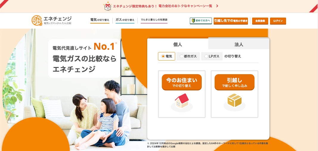This screenshot has width=318, height=151.
Task: Click the gift box campaign icon
Action: click(x=108, y=6)
